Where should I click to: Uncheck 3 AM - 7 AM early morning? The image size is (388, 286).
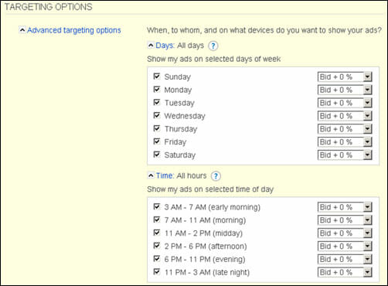pos(157,206)
